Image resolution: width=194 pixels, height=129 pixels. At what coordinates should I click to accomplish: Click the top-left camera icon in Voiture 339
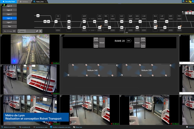[x=126, y=65]
